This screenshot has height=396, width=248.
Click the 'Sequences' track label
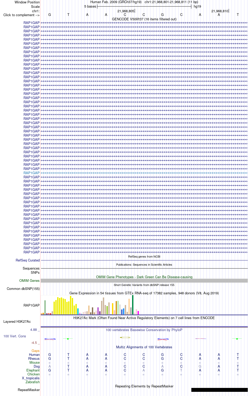(x=31, y=268)
